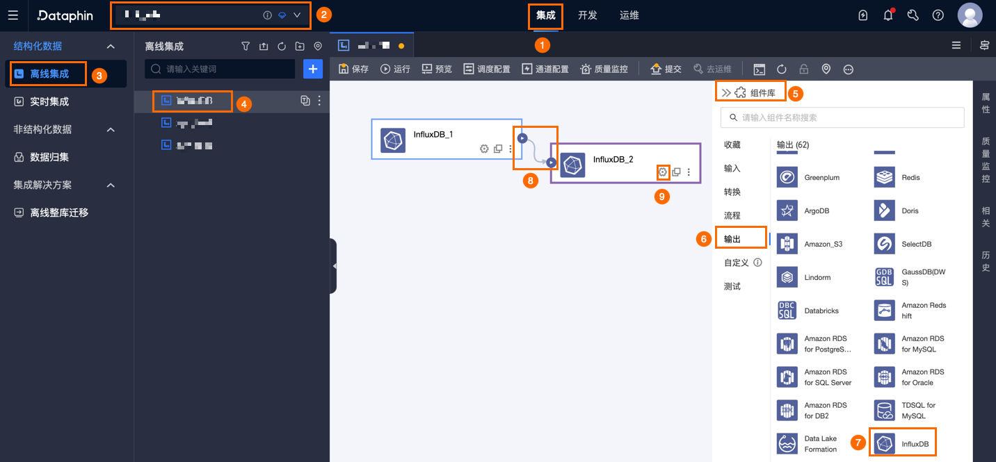Select the 输入 component category
This screenshot has width=996, height=462.
point(732,168)
